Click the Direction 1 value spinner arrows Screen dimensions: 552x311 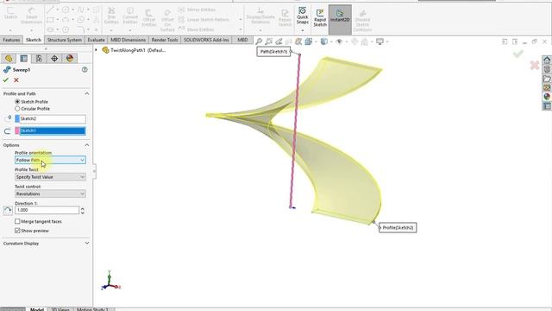tap(83, 211)
